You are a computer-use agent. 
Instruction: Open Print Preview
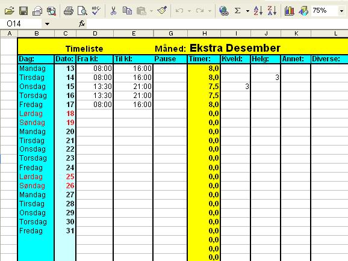[x=82, y=10]
